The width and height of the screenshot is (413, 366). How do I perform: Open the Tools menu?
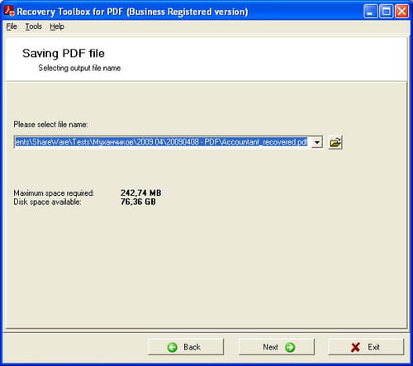click(34, 26)
